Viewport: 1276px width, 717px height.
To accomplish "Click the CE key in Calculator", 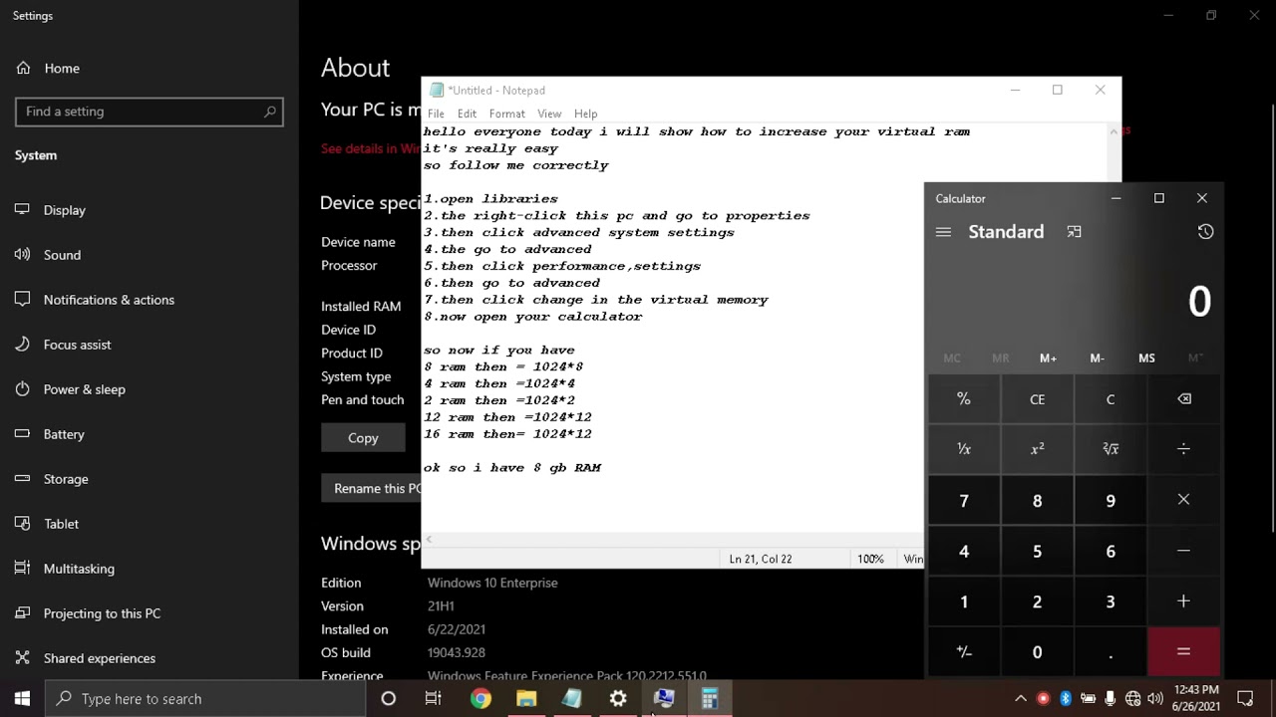I will [x=1037, y=399].
